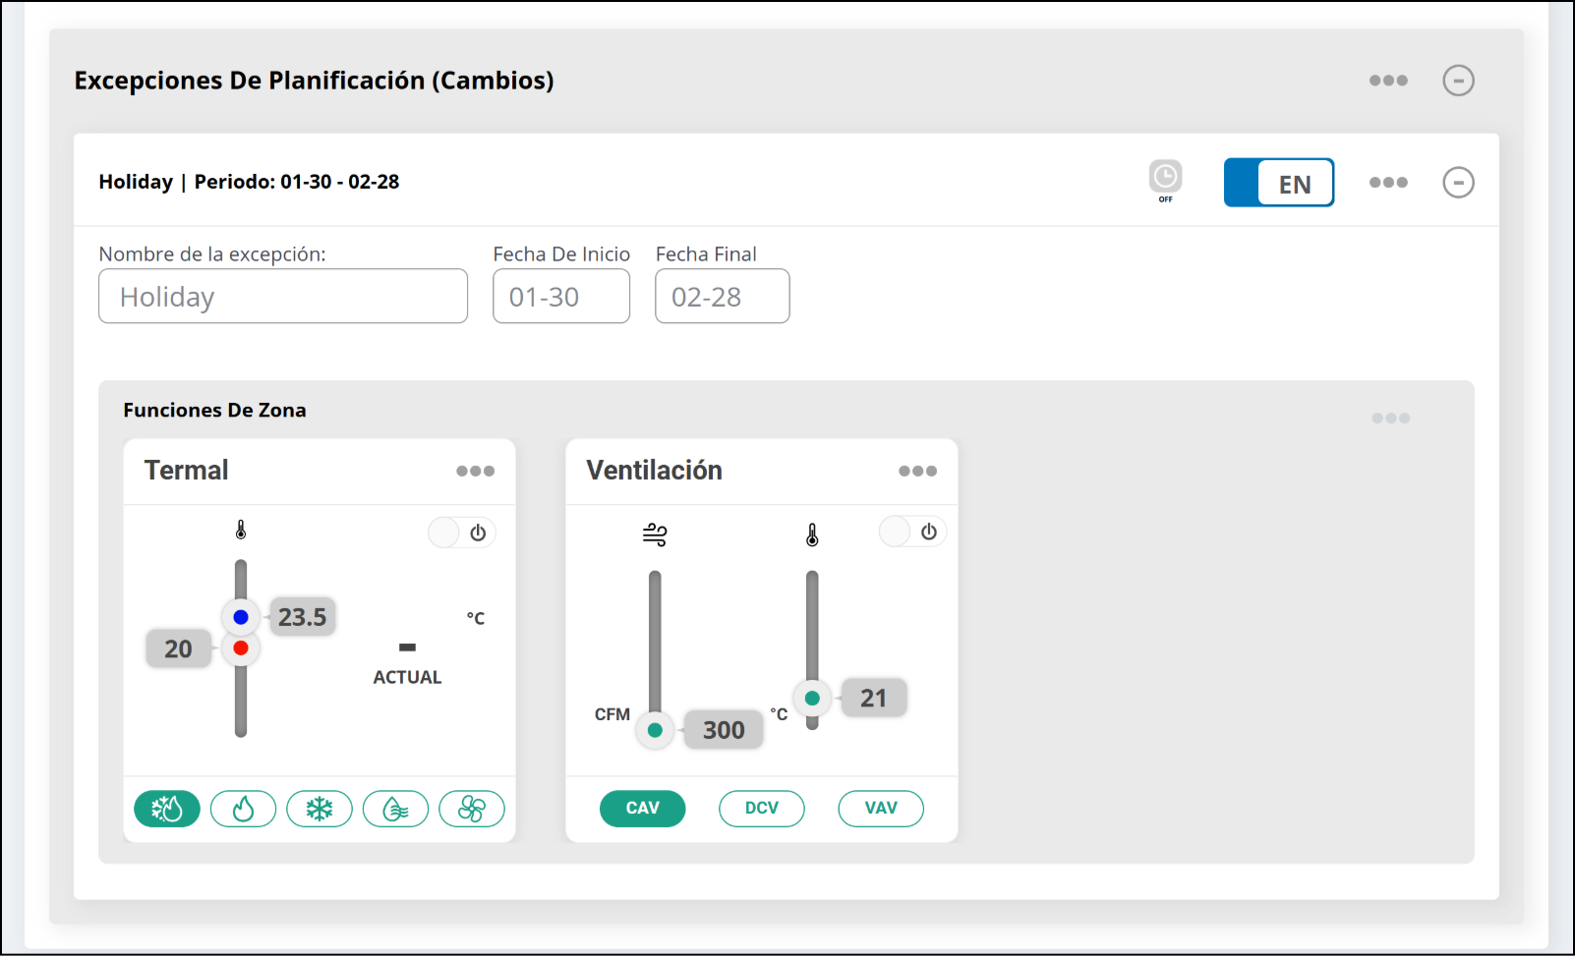Open the Termal card three-dot menu
The width and height of the screenshot is (1575, 957).
(x=475, y=471)
